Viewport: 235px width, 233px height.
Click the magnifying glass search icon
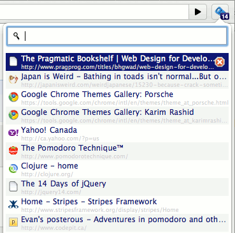(17, 36)
